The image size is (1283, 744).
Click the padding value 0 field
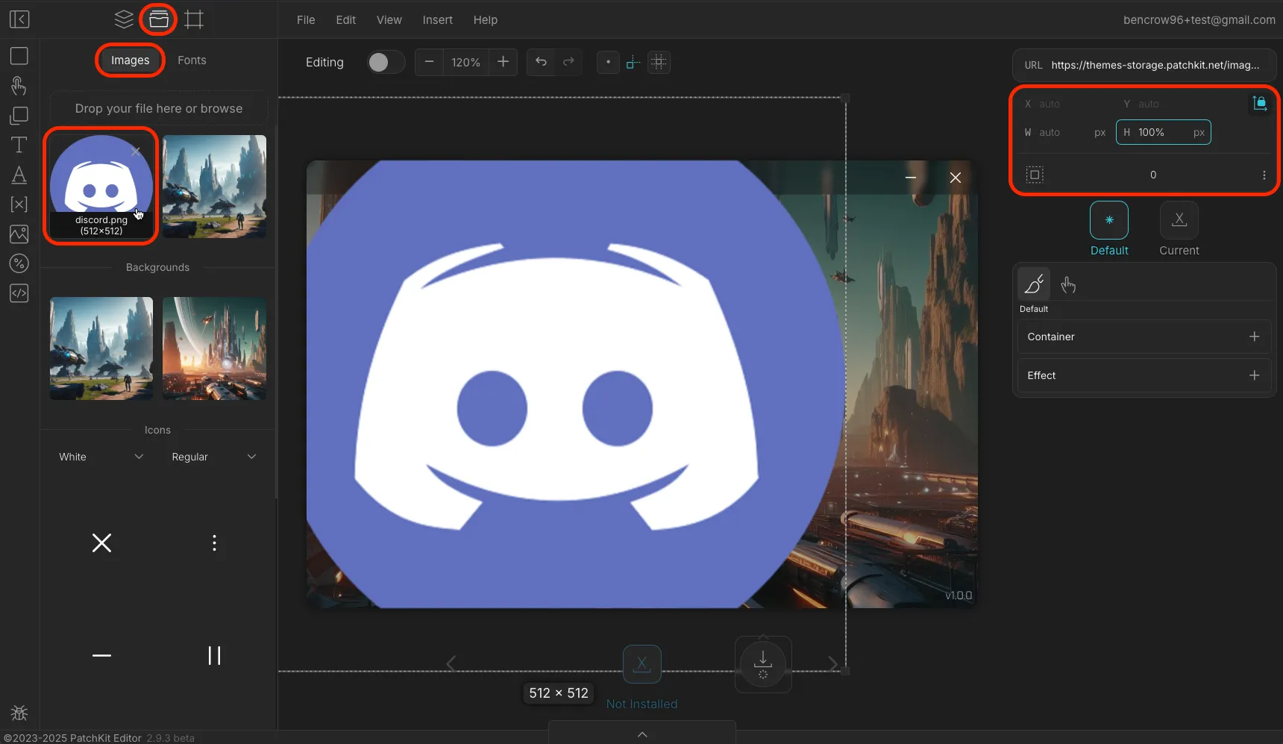click(x=1153, y=175)
